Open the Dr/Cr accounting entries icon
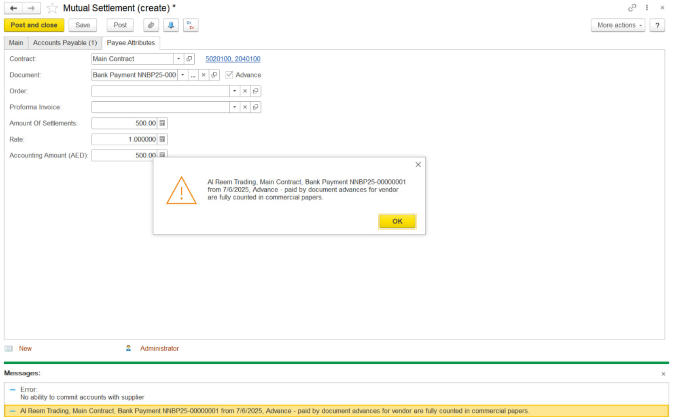Screen dimensions: 673x417 pos(190,25)
